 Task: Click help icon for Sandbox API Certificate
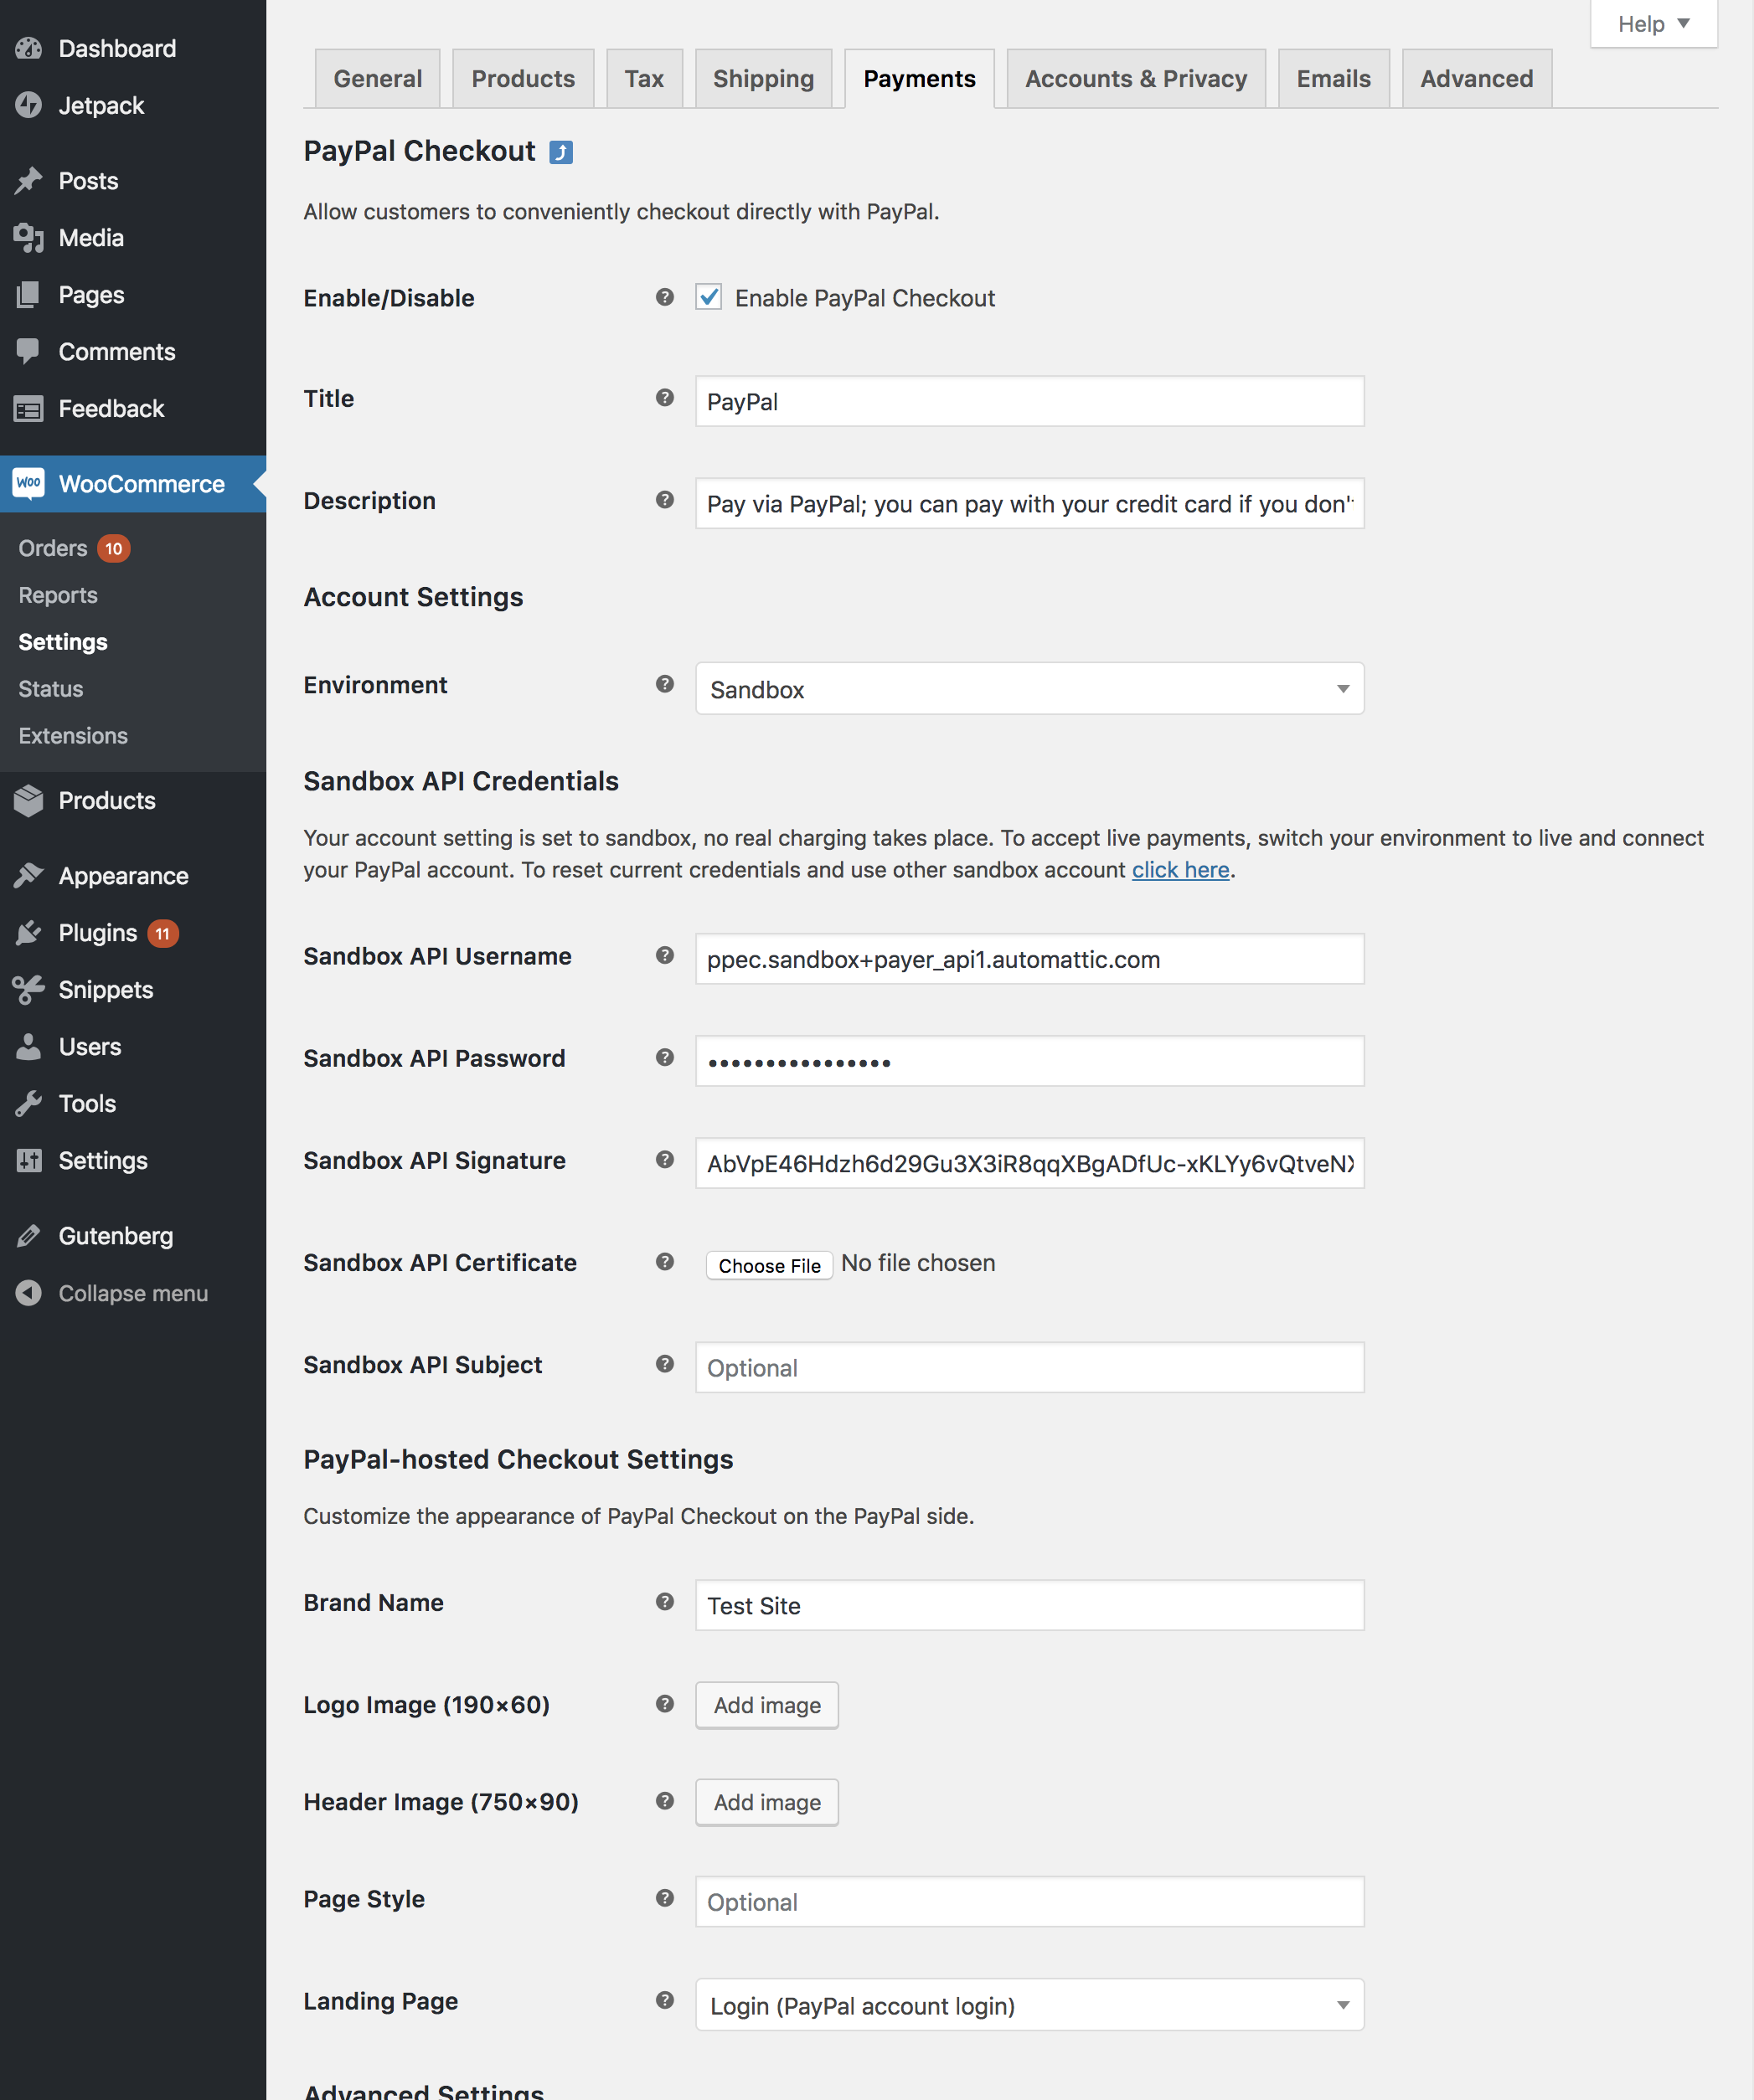coord(664,1262)
